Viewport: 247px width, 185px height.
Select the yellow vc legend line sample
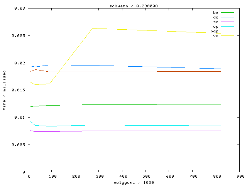coord(228,36)
